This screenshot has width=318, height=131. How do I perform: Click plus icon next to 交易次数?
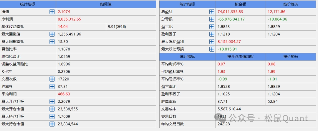[x=52, y=79]
